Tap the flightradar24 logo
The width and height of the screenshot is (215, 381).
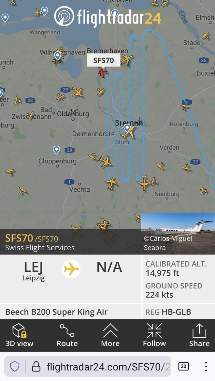pos(107,17)
